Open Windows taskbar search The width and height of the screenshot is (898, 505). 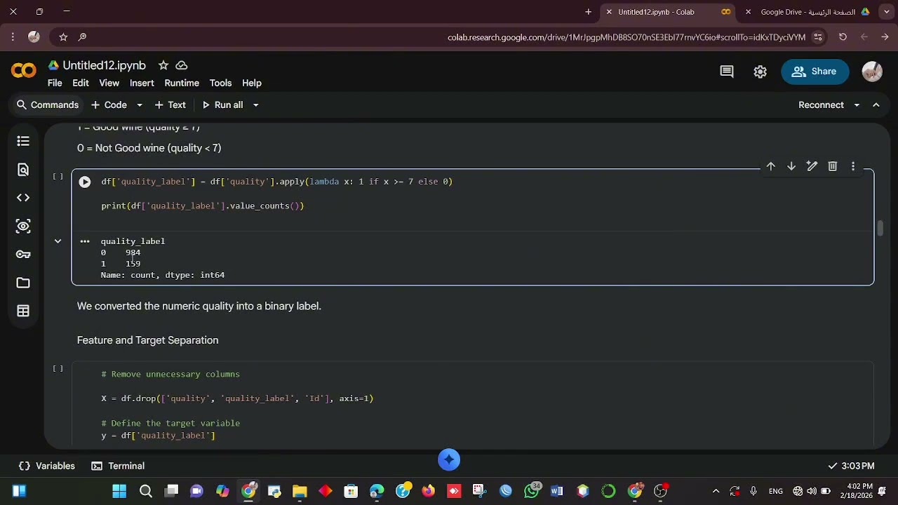(146, 491)
